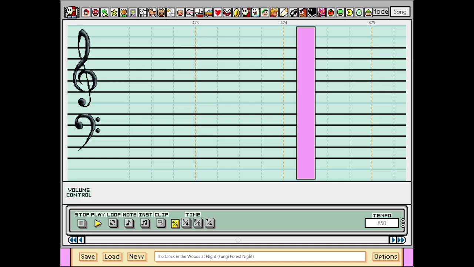The width and height of the screenshot is (474, 267).
Task: Stop playback with the STOP button
Action: [x=82, y=223]
